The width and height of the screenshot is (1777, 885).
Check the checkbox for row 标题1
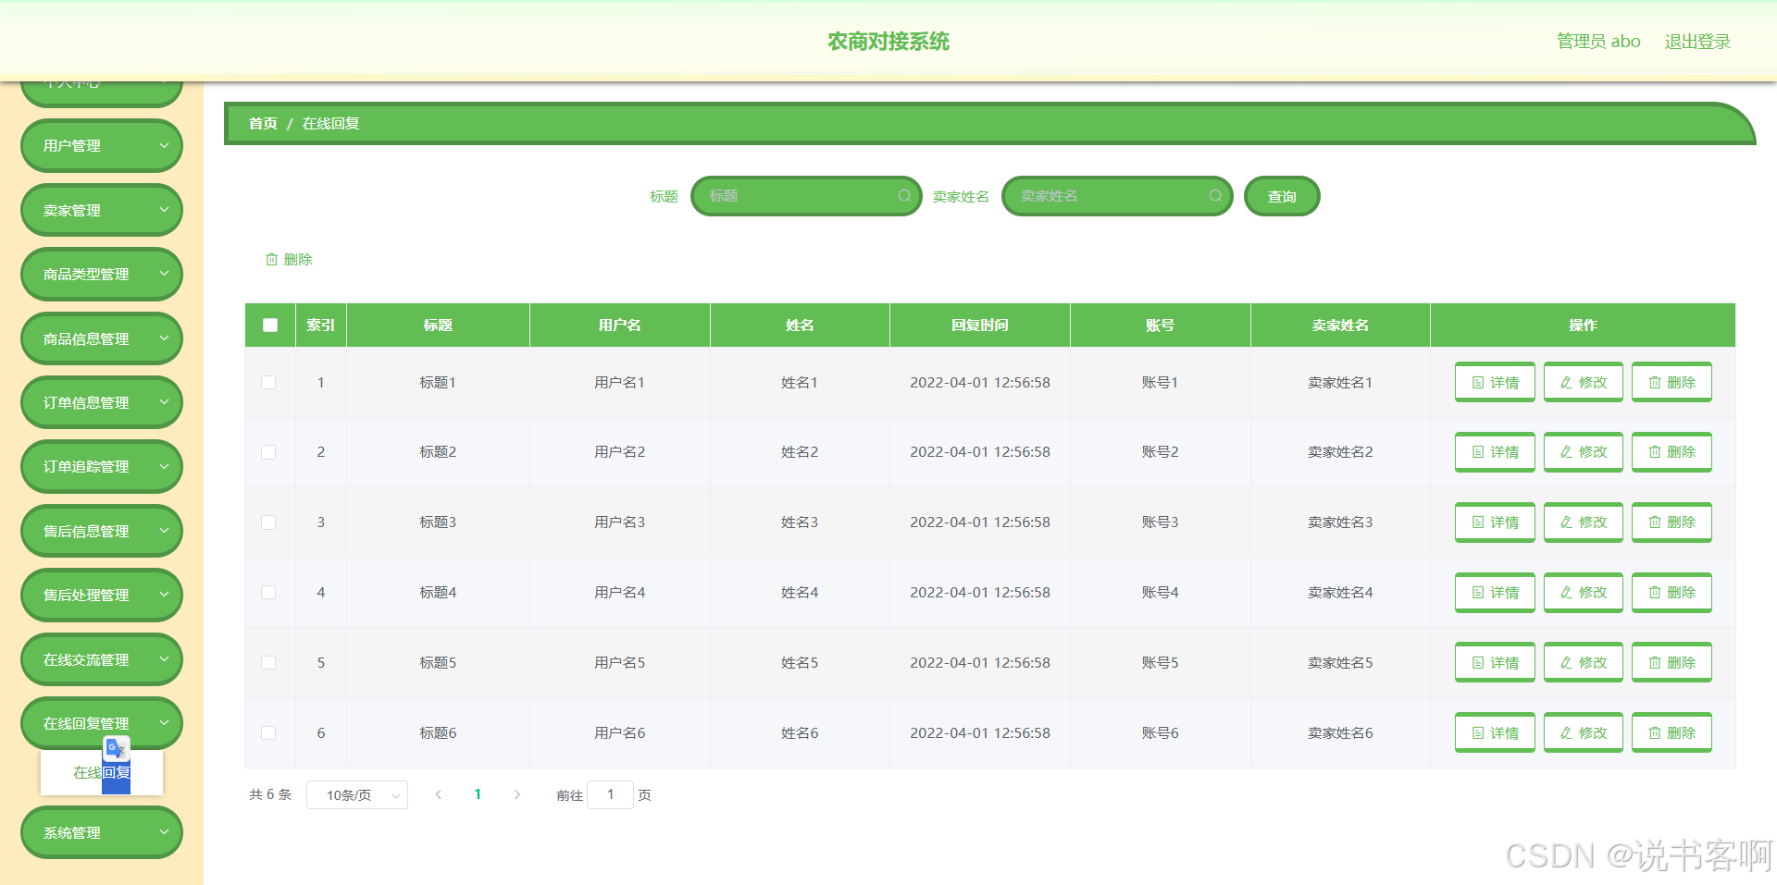[x=268, y=383]
